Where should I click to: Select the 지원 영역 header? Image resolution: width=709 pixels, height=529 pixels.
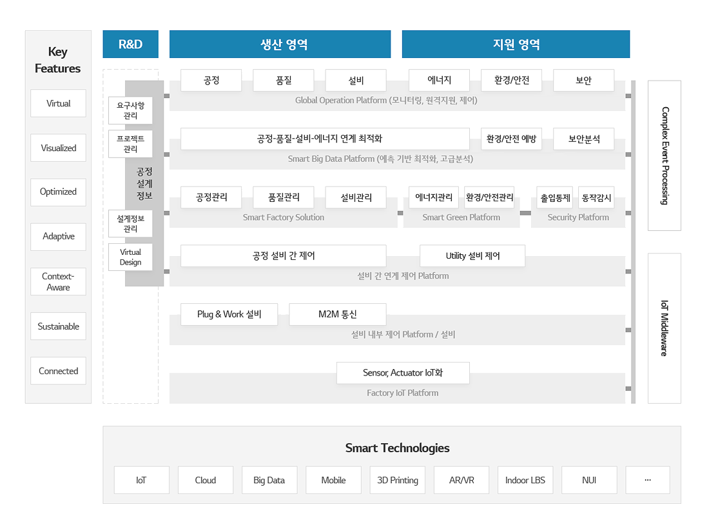(516, 45)
